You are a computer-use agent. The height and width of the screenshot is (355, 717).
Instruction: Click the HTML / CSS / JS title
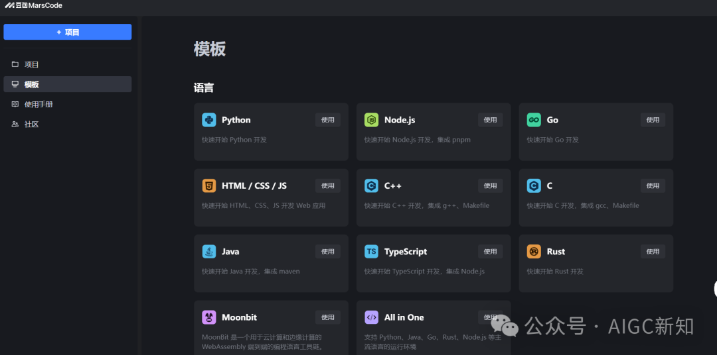tap(254, 185)
